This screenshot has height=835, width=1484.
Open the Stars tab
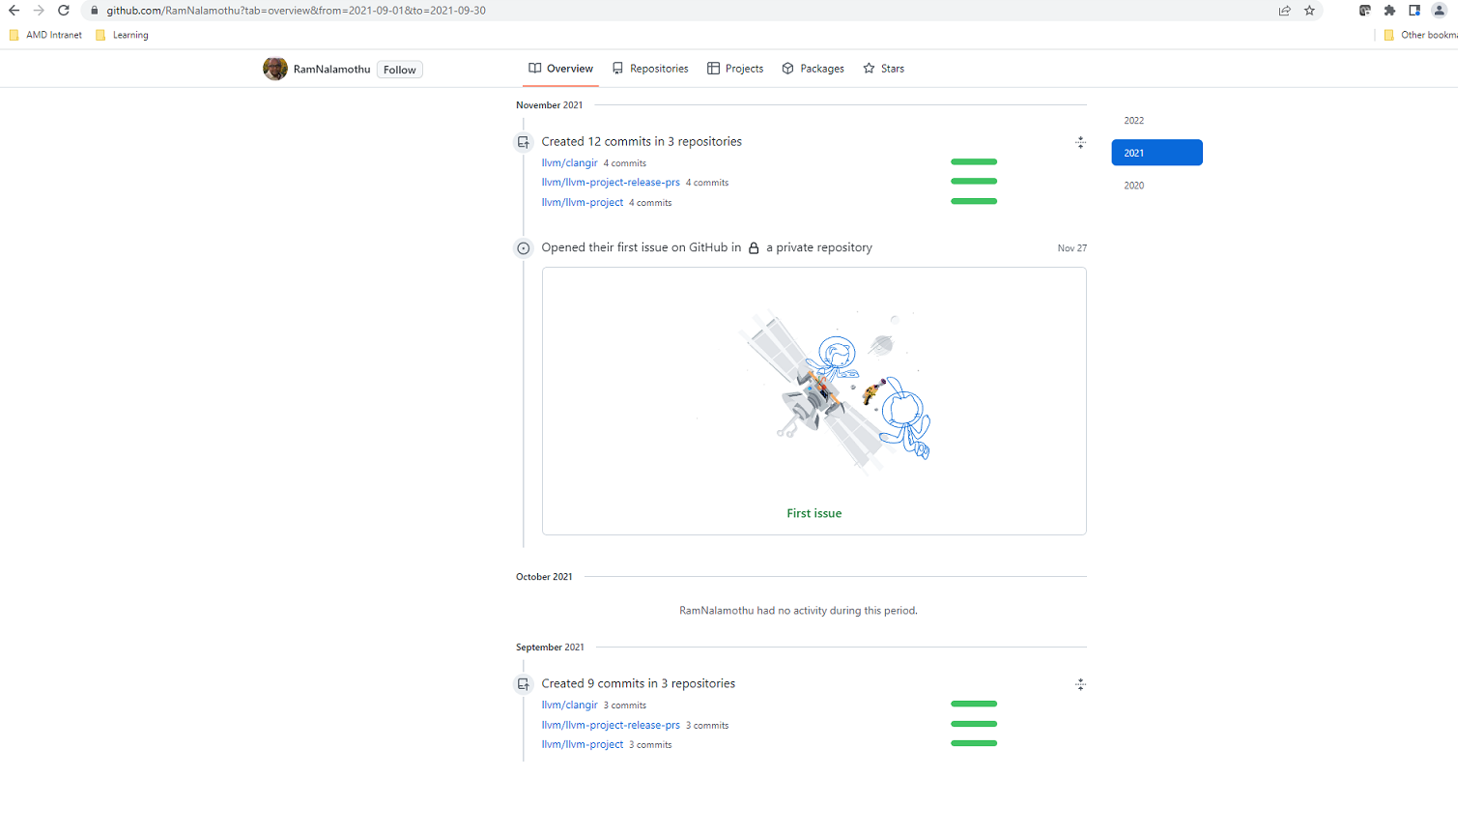coord(883,69)
